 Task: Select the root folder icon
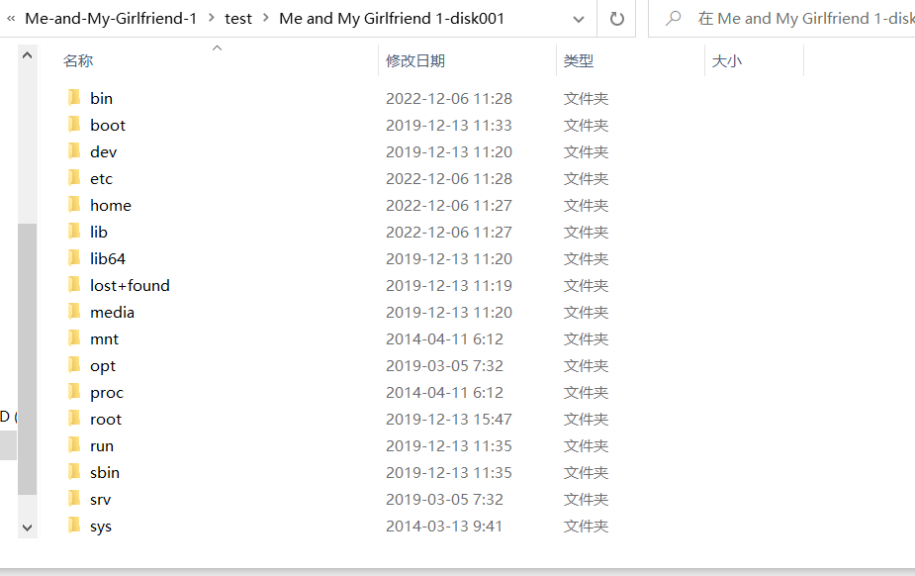(x=74, y=419)
